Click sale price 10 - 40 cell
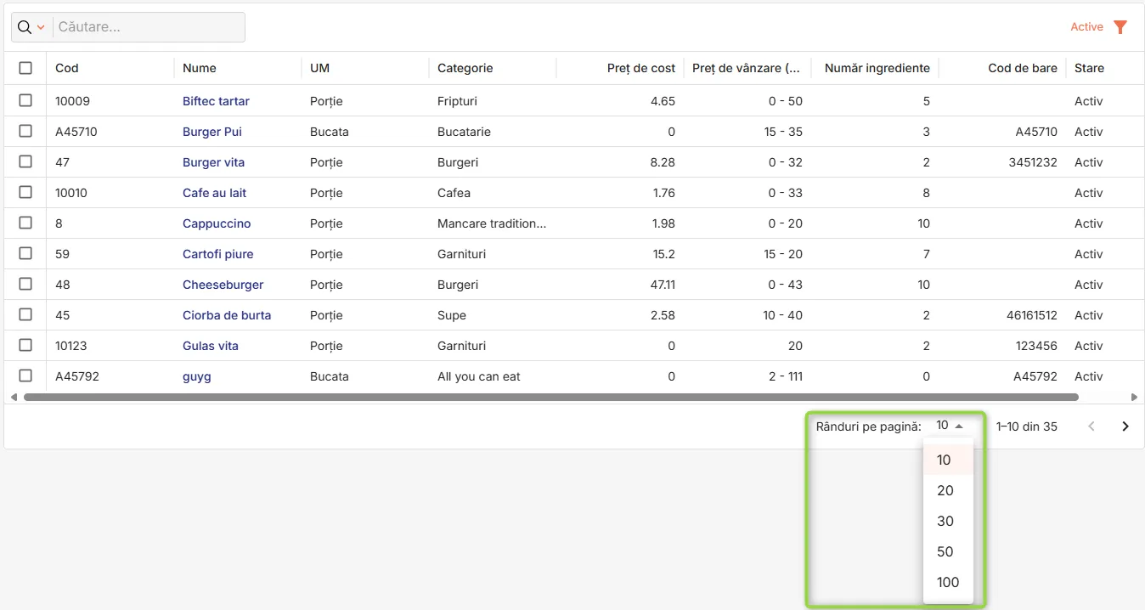The height and width of the screenshot is (610, 1145). [x=782, y=315]
